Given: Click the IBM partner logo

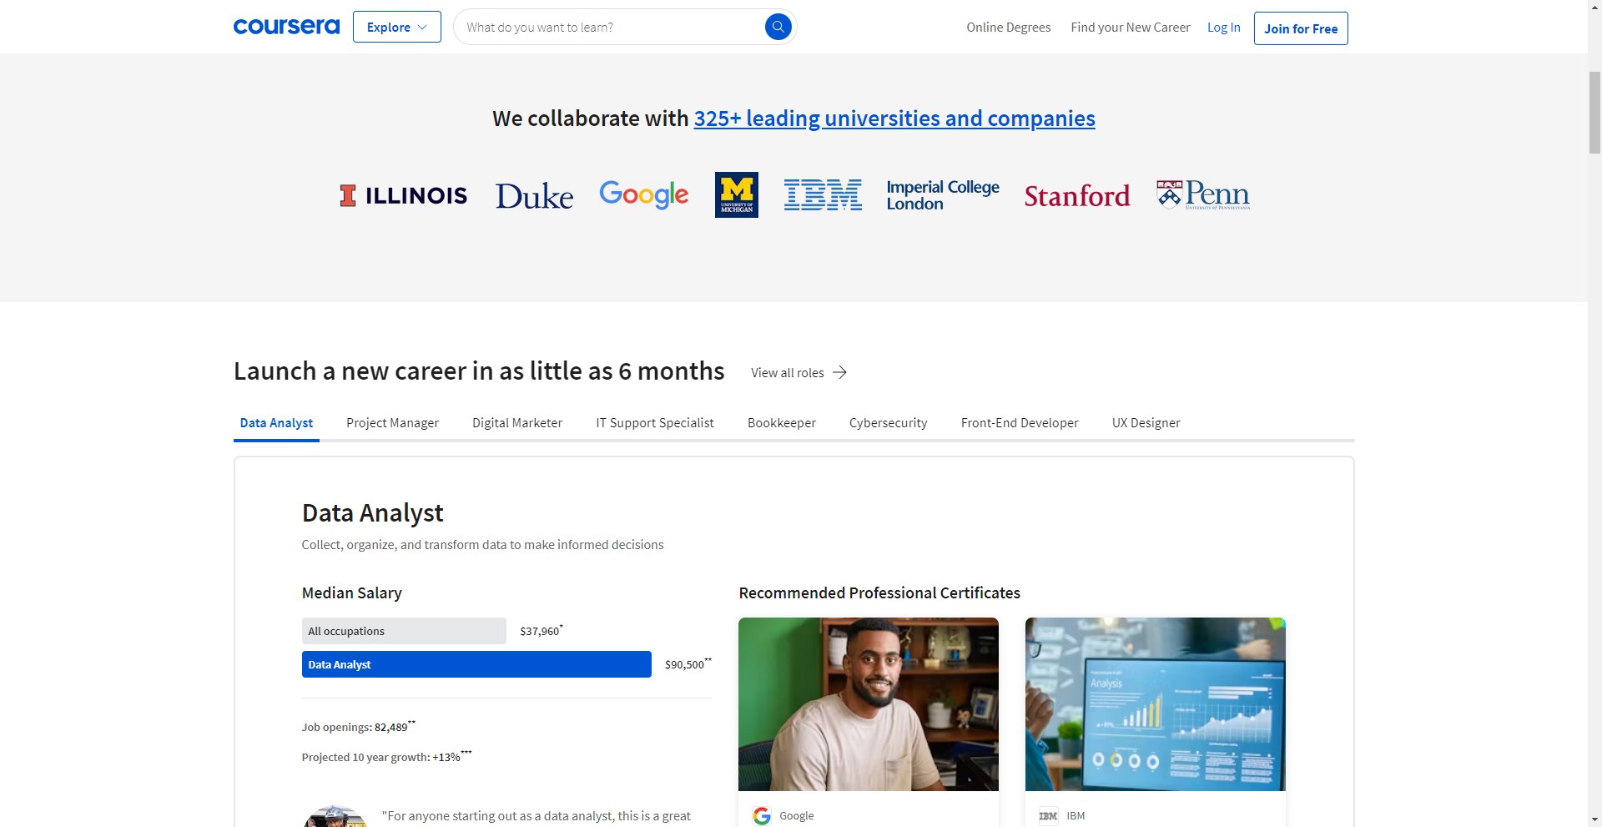Looking at the screenshot, I should pos(823,194).
